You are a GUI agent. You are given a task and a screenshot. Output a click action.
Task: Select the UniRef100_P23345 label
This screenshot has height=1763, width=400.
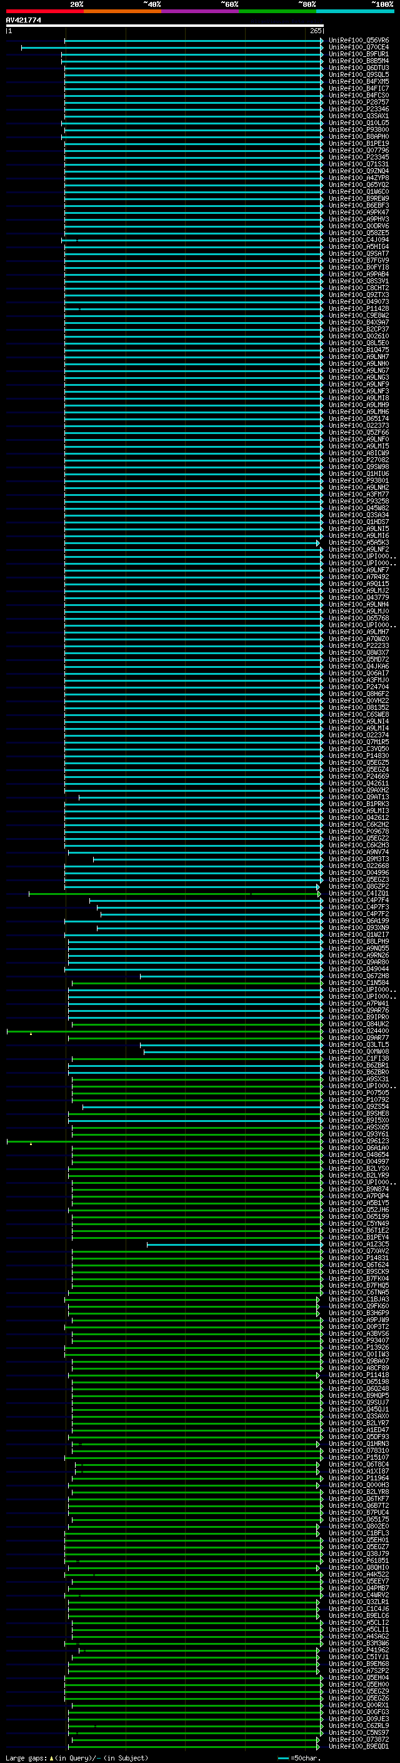pos(358,158)
